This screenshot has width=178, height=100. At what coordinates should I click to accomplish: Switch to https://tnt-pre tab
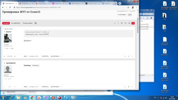[93, 3]
